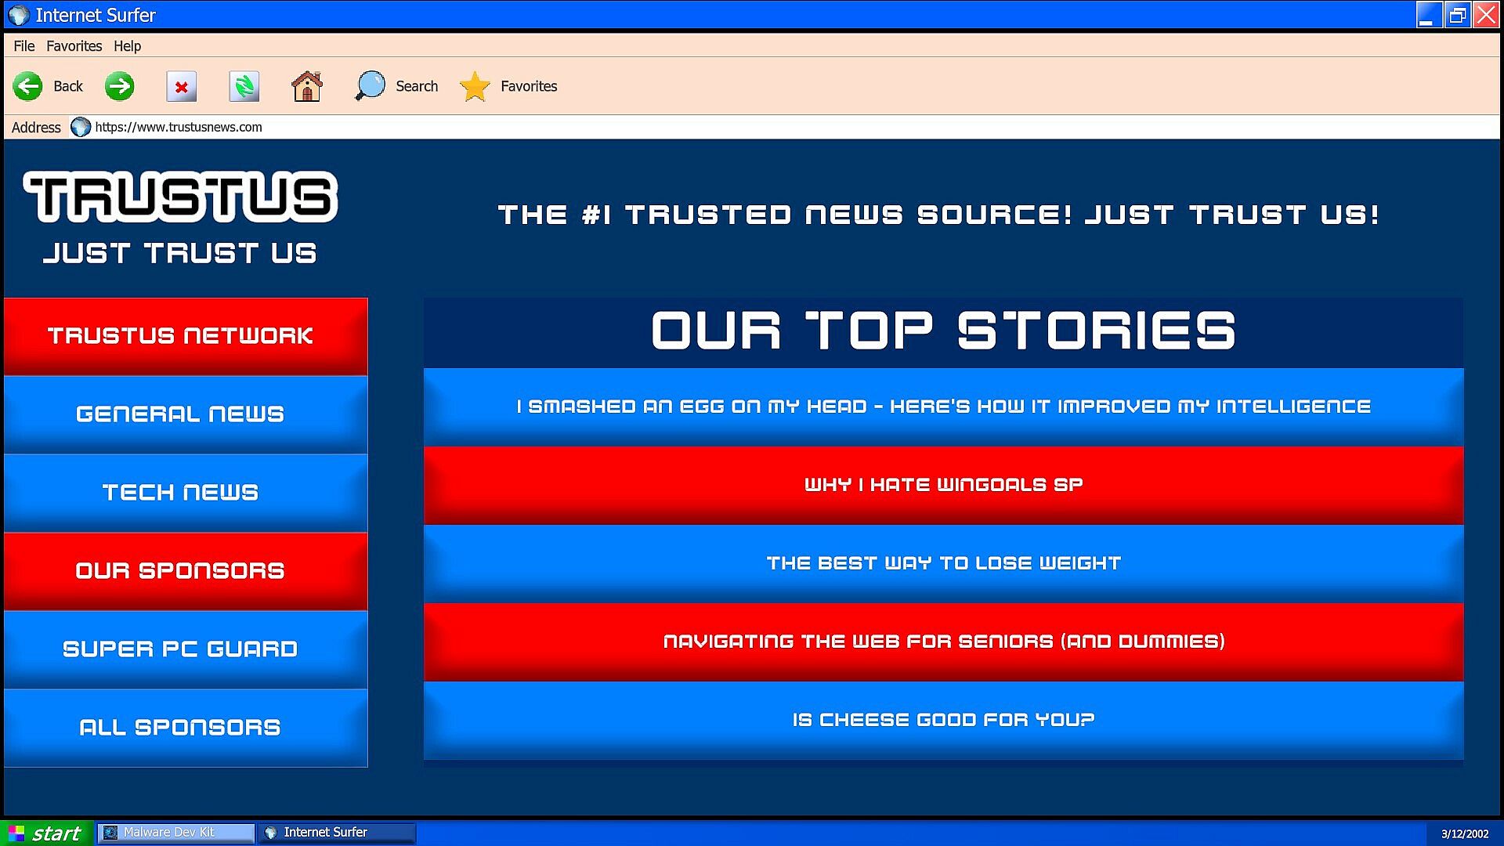Click the yellow star Favorites icon

[475, 86]
